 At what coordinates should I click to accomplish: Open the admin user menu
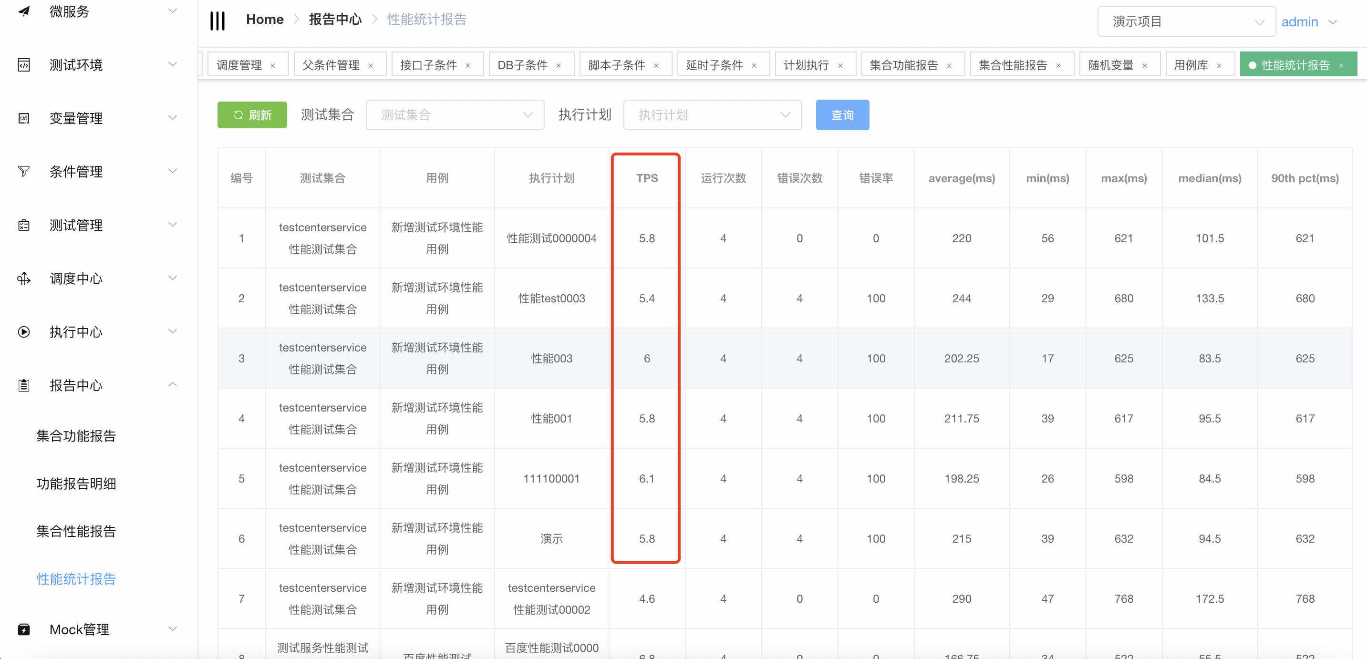coord(1309,22)
